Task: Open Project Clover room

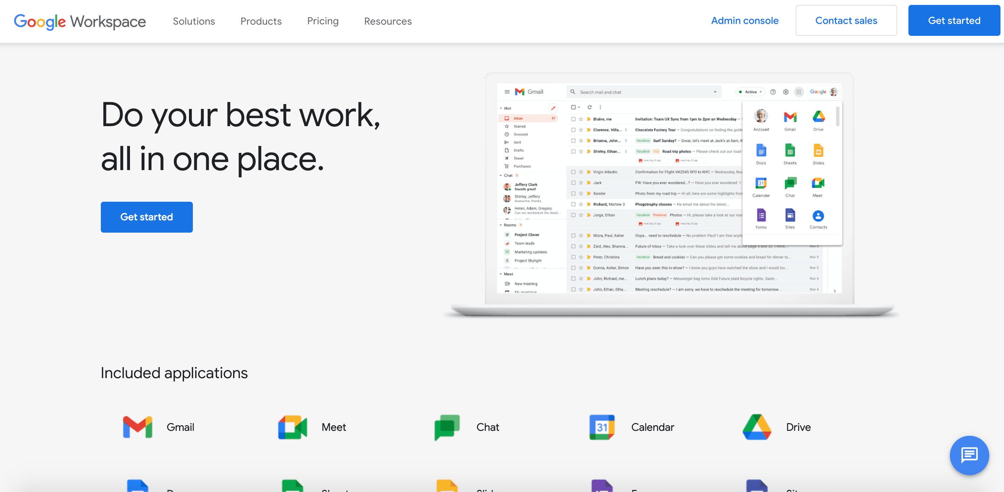Action: tap(527, 235)
